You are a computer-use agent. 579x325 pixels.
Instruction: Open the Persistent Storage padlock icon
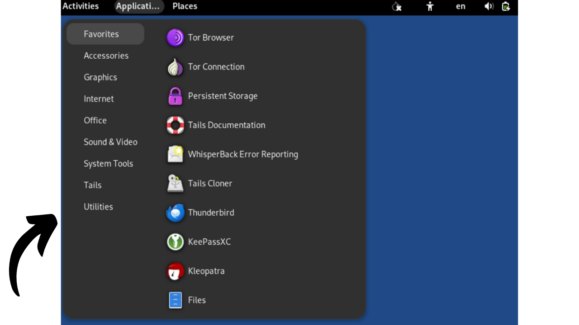[x=175, y=96]
